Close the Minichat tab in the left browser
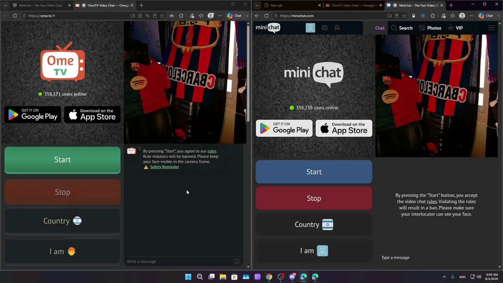Image resolution: width=503 pixels, height=283 pixels. tap(70, 6)
